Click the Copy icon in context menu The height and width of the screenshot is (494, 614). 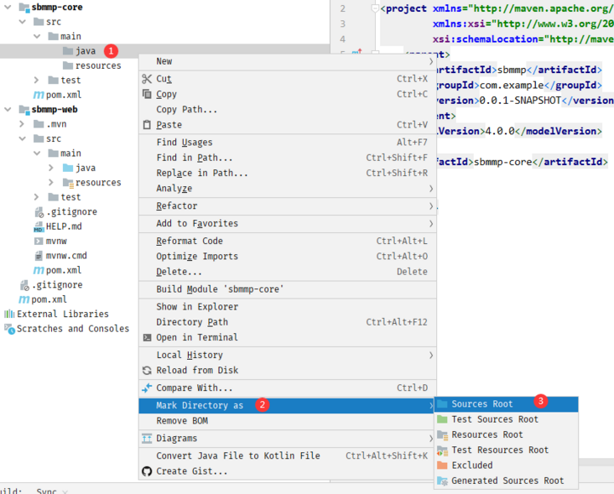(x=147, y=95)
